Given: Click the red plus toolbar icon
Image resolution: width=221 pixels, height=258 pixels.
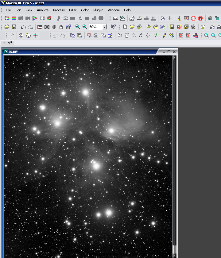Looking at the screenshot, I should click(170, 18).
